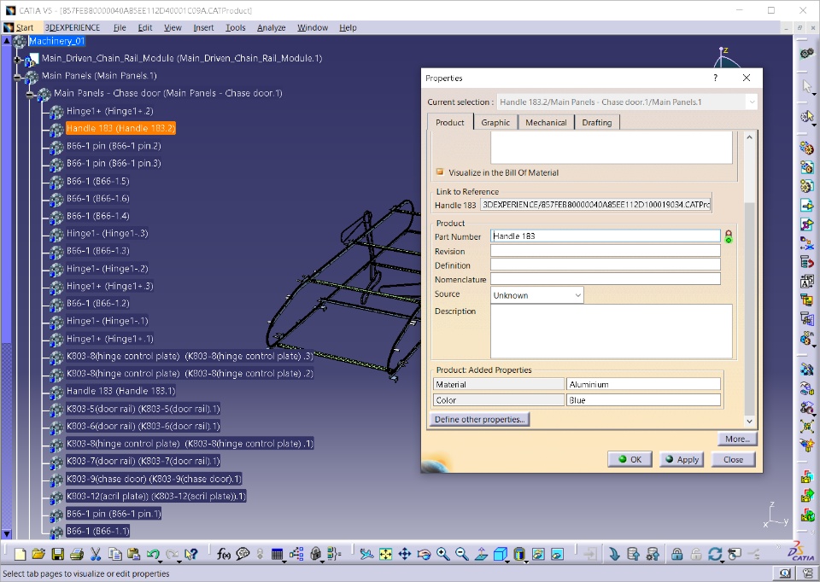Screen dimensions: 820x582
Task: Select Machinery_01 root tree node
Action: pyautogui.click(x=56, y=41)
